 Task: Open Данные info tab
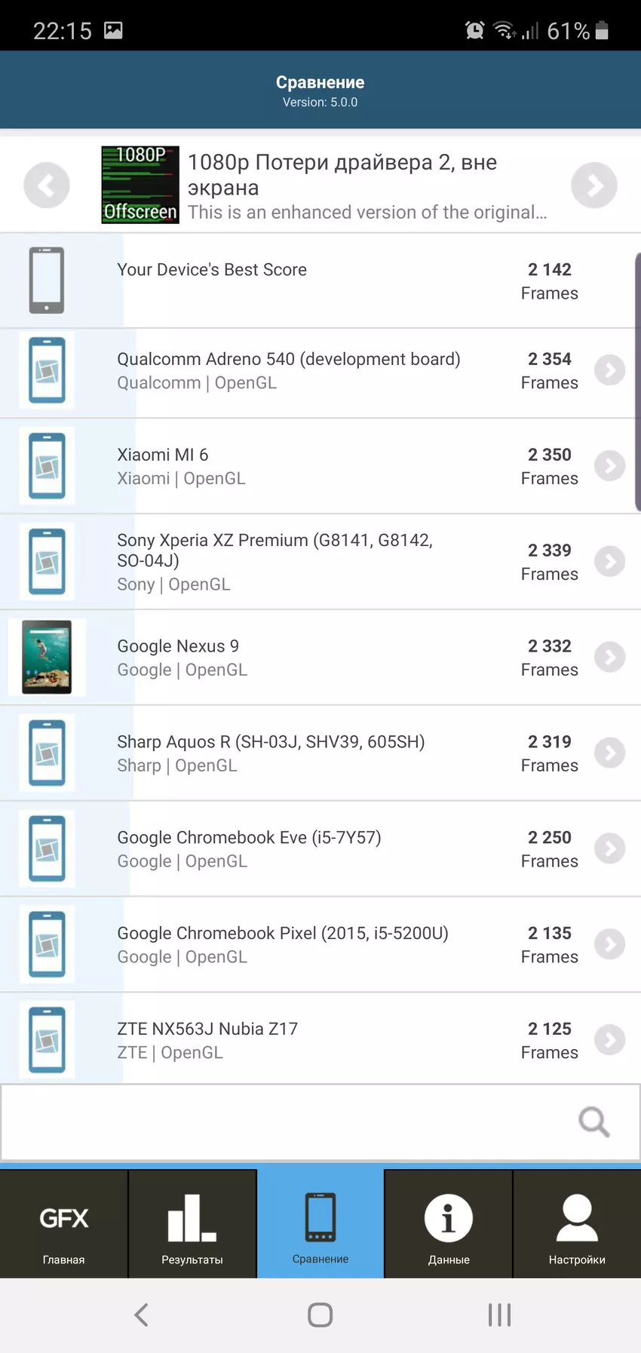(449, 1224)
